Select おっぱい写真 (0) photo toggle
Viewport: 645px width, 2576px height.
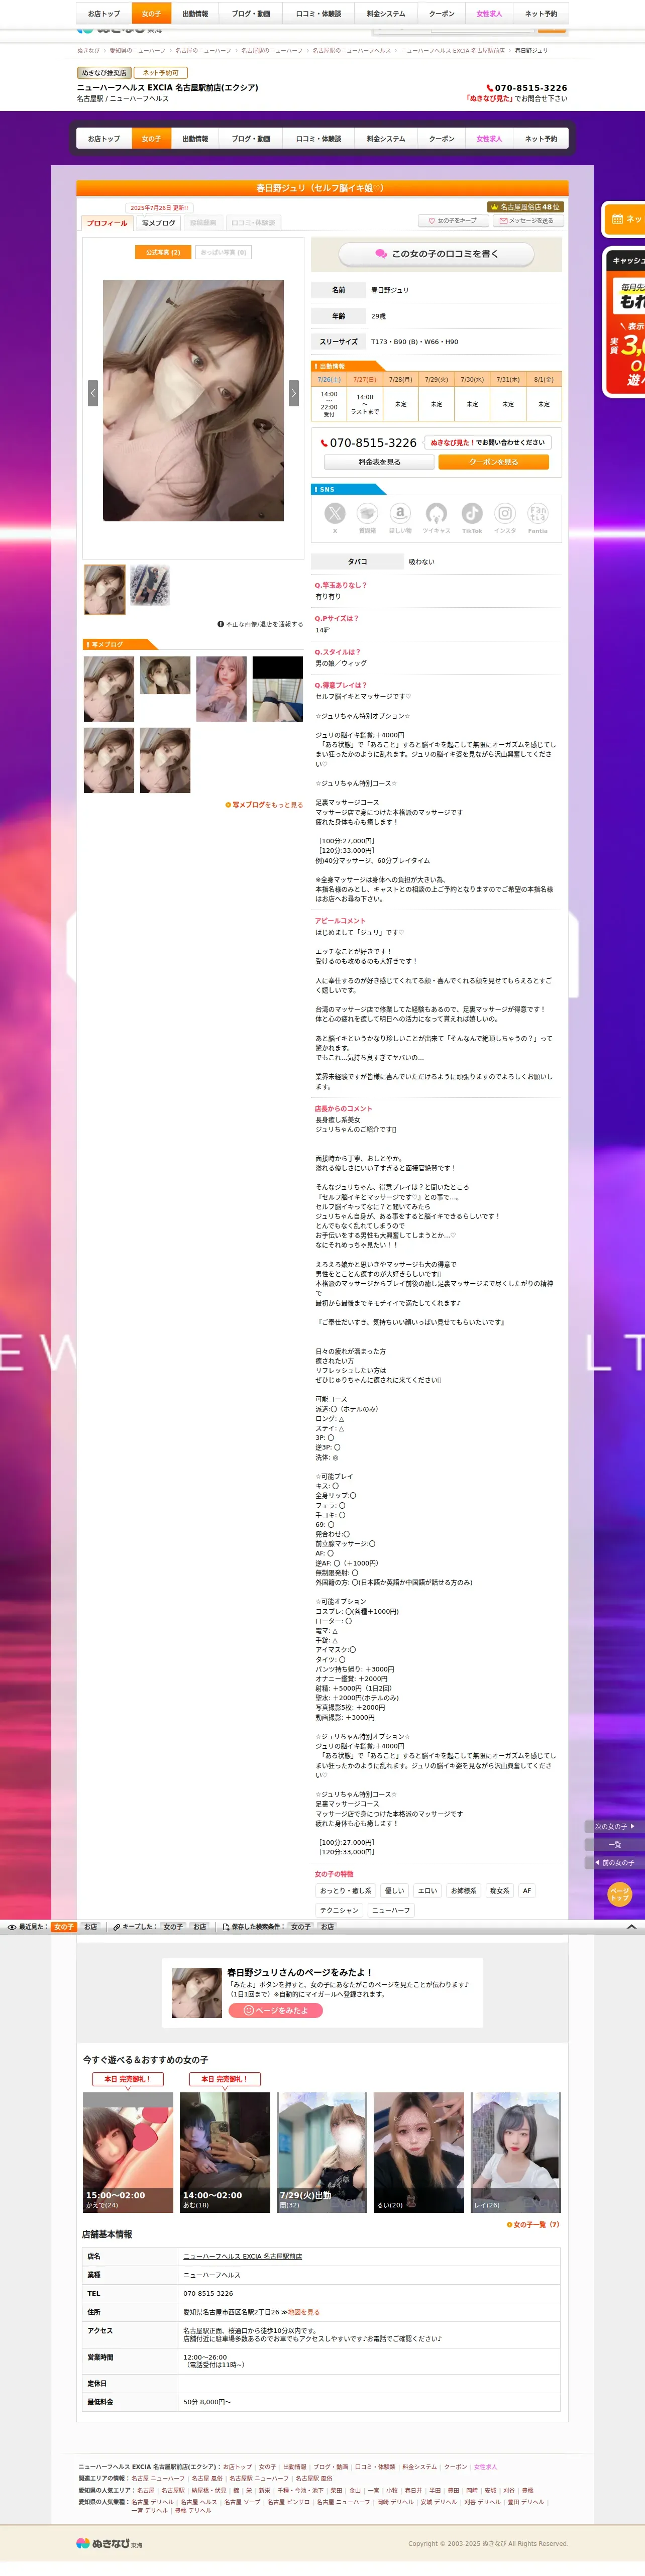click(224, 252)
